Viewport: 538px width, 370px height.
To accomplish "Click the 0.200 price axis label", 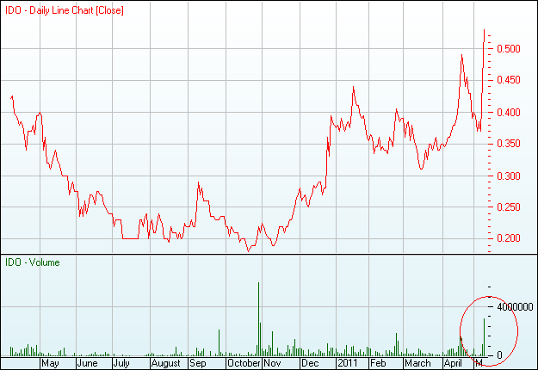I will (x=509, y=238).
